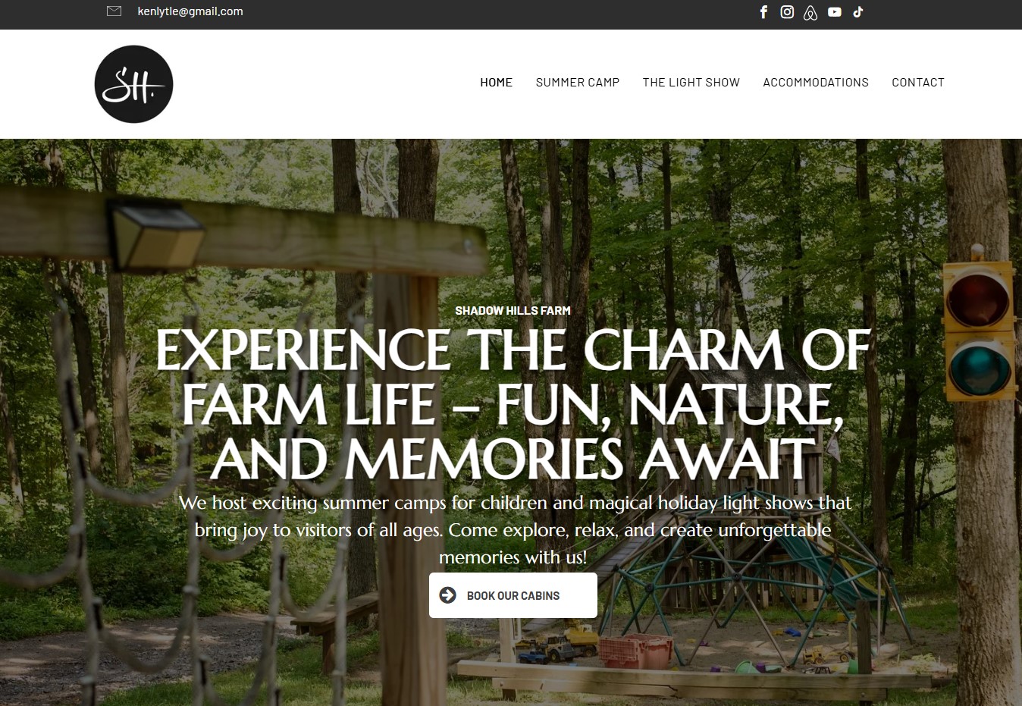Click the arrow icon in Book button
The width and height of the screenshot is (1022, 706).
click(448, 595)
